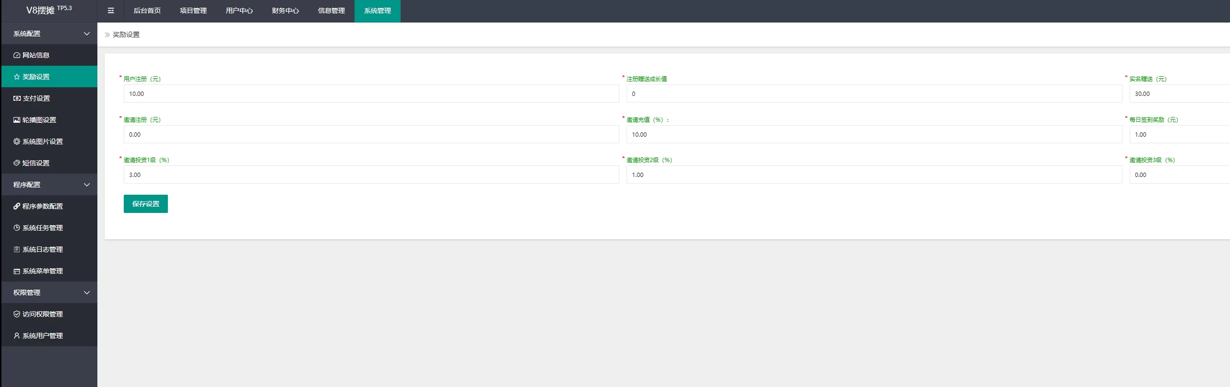Click the shield icon for 访问权限管理
The height and width of the screenshot is (387, 1230).
pyautogui.click(x=17, y=314)
